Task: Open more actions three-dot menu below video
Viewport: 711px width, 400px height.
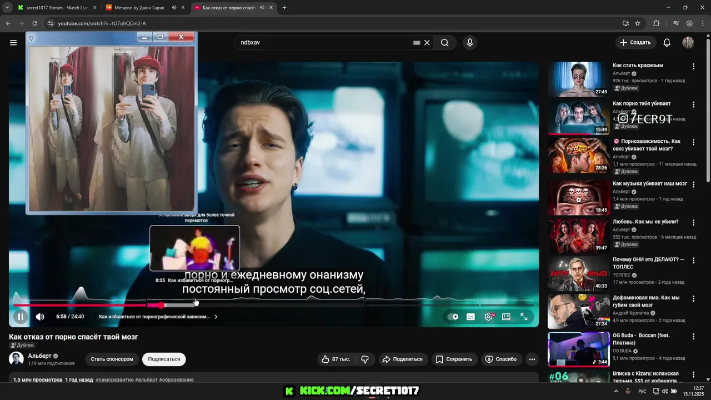Action: 532,359
